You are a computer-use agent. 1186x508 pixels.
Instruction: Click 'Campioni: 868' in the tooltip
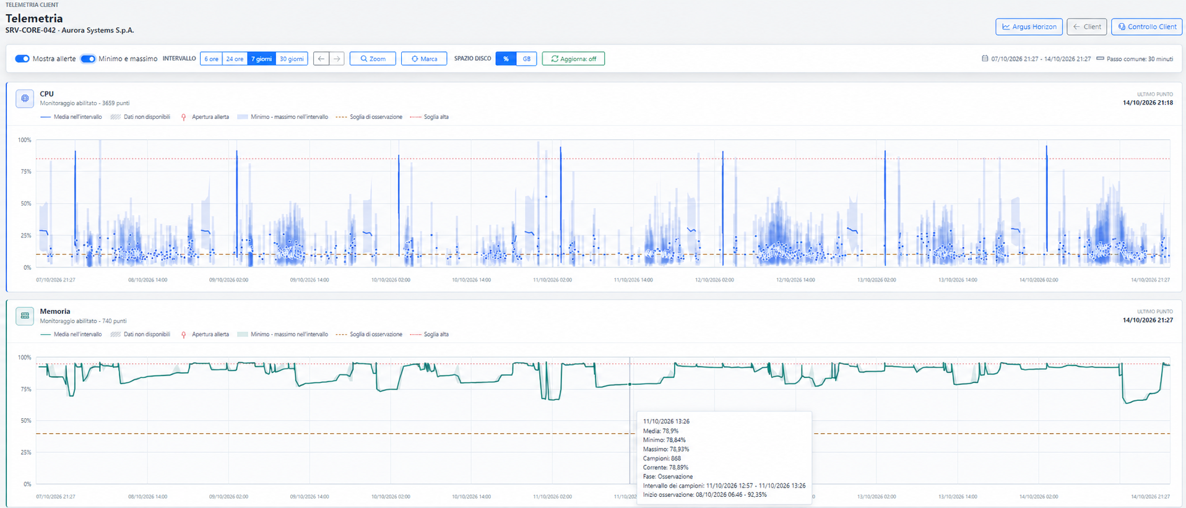tap(662, 458)
